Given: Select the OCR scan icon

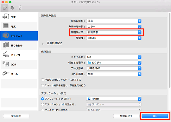Looking at the screenshot, I should click(x=6, y=64).
